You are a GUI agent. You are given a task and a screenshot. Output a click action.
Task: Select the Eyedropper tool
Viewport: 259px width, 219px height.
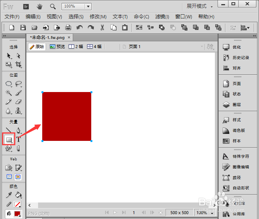[x=9, y=195]
